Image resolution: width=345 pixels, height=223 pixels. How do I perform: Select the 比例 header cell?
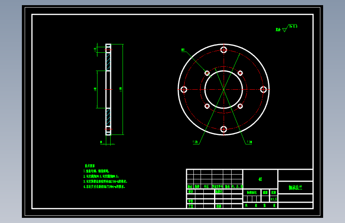[x=273, y=192]
